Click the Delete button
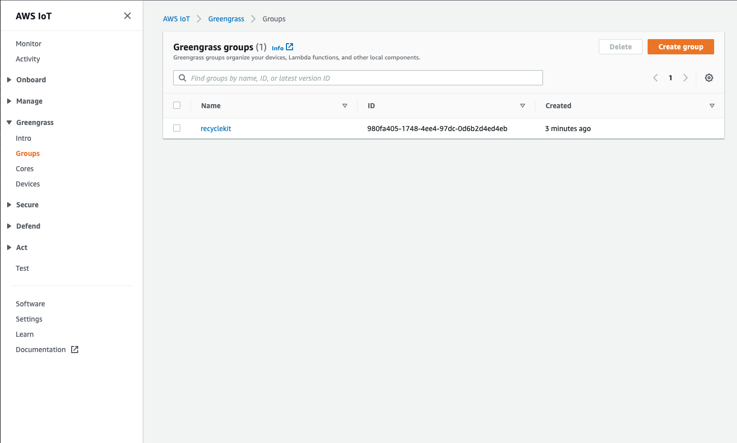 tap(621, 47)
